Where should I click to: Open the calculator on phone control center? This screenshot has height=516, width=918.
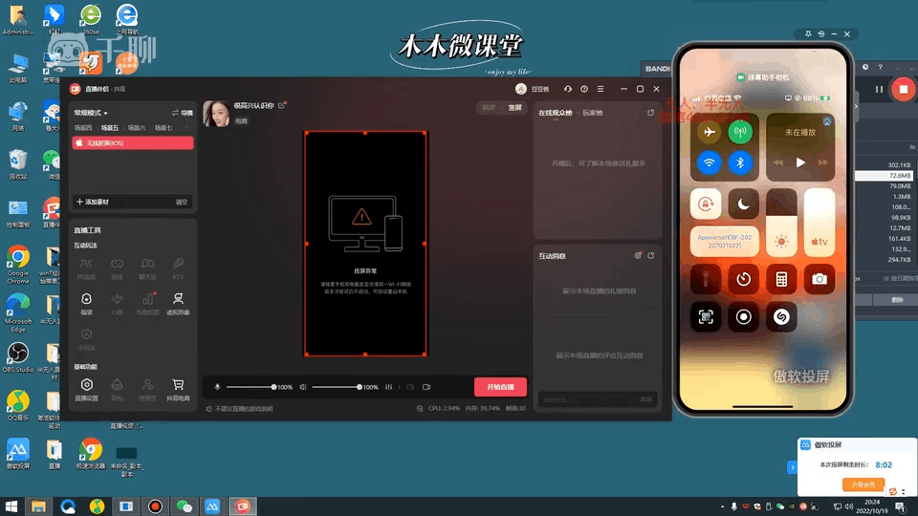pyautogui.click(x=781, y=279)
